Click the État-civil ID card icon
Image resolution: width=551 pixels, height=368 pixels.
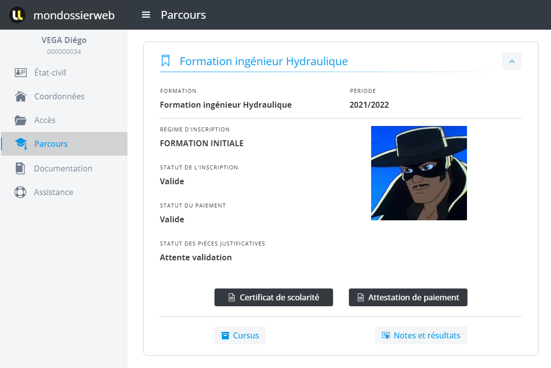click(x=20, y=73)
